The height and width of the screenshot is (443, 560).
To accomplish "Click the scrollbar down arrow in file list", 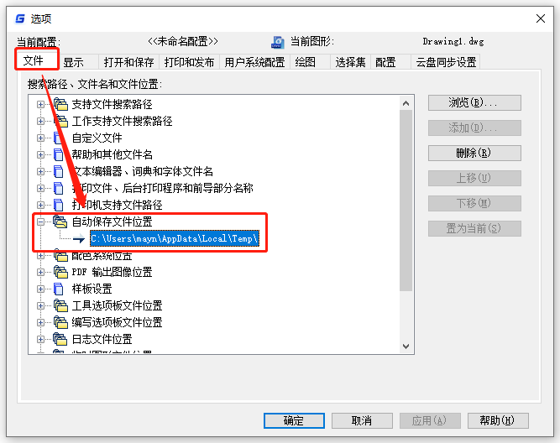I will [x=406, y=347].
